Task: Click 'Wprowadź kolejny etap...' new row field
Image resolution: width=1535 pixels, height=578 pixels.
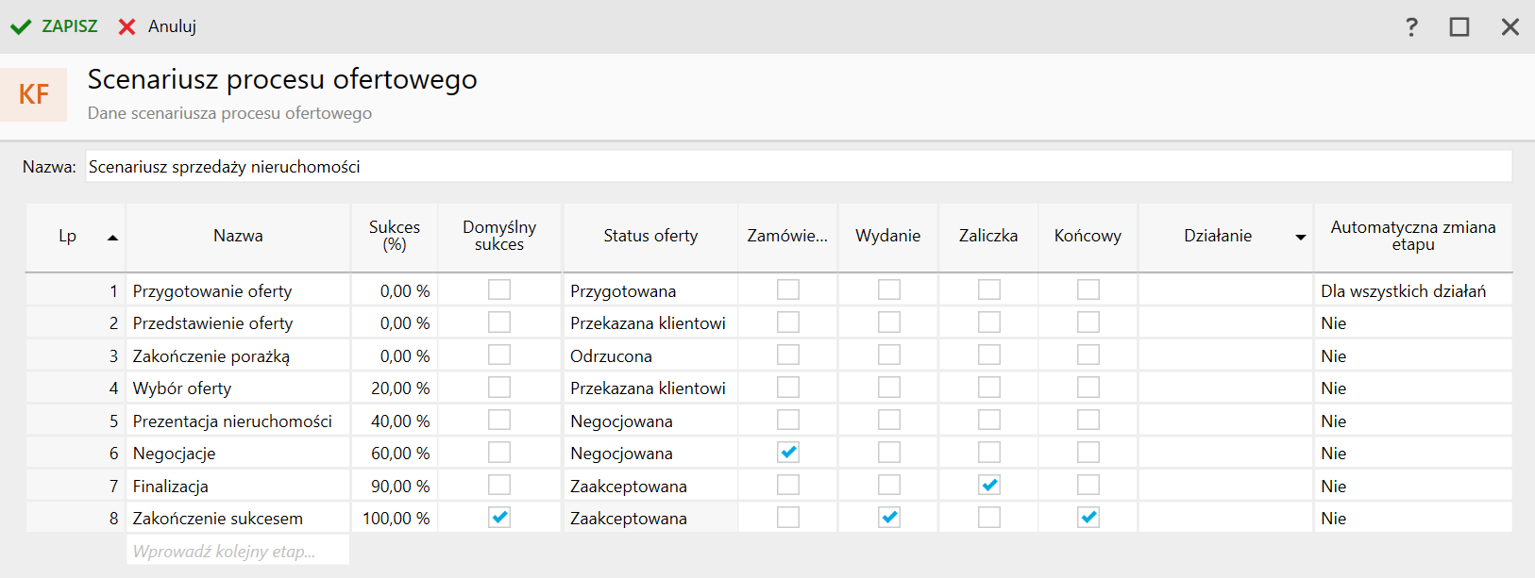Action: [238, 552]
